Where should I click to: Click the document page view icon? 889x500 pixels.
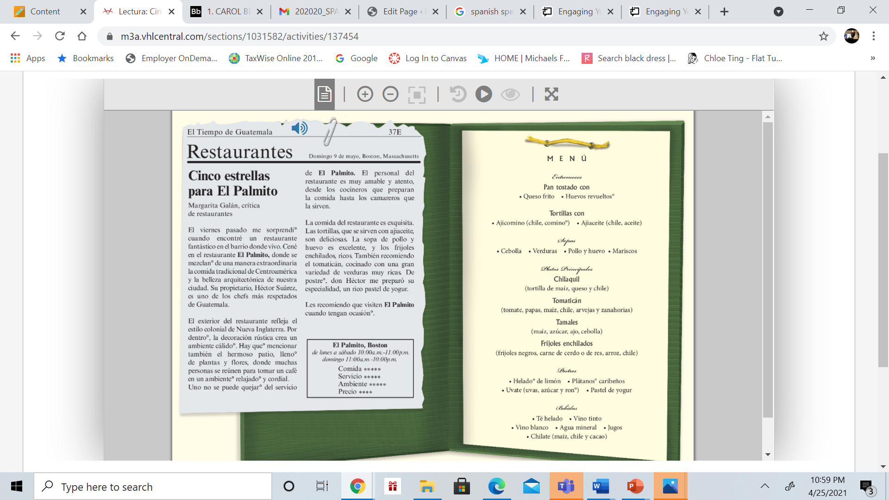[x=324, y=94]
